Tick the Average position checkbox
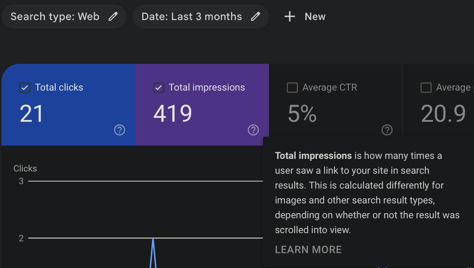The width and height of the screenshot is (474, 268). pyautogui.click(x=426, y=88)
